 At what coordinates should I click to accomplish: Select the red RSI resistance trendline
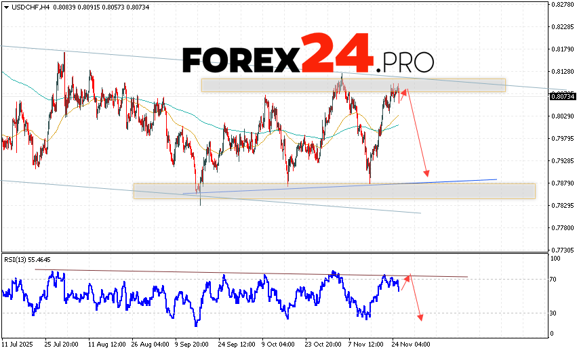click(251, 273)
